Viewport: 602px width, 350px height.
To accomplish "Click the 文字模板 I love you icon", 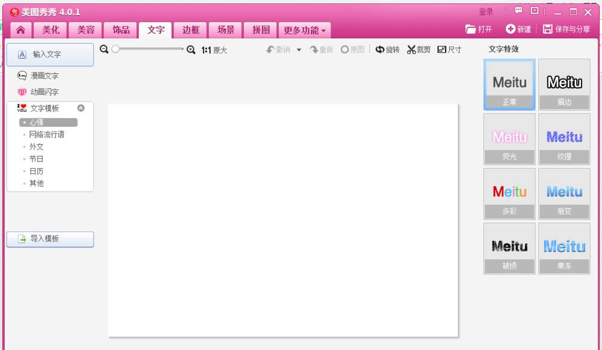I will pos(22,108).
